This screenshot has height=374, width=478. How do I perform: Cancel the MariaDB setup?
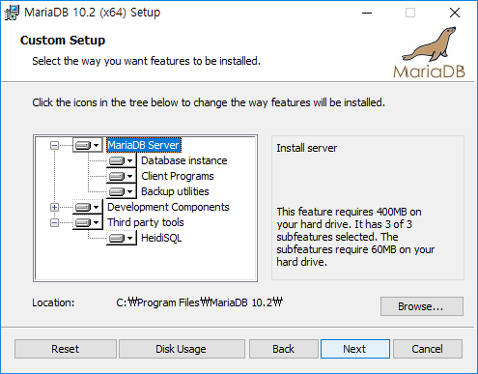[428, 349]
